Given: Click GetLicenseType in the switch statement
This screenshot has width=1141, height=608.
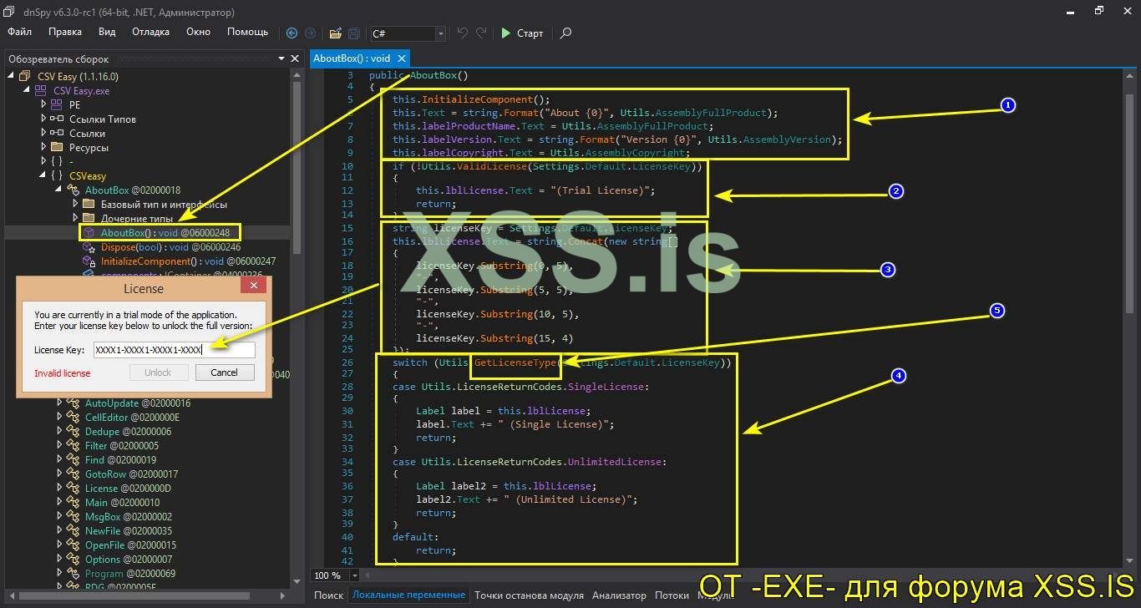Looking at the screenshot, I should (514, 362).
